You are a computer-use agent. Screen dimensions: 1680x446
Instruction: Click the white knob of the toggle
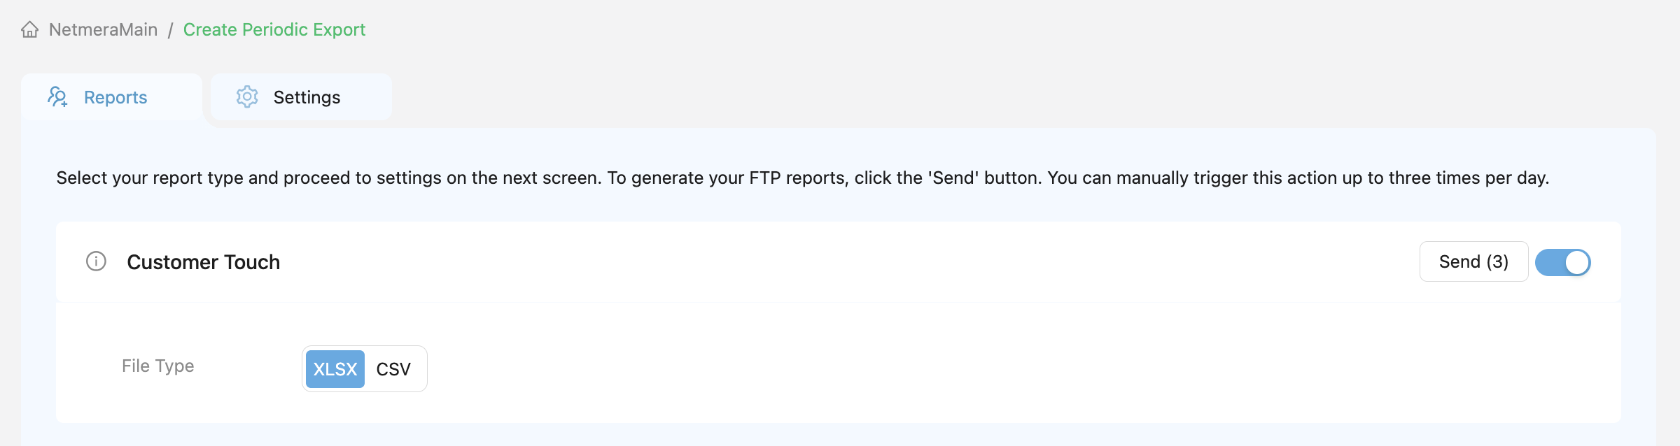(x=1577, y=262)
